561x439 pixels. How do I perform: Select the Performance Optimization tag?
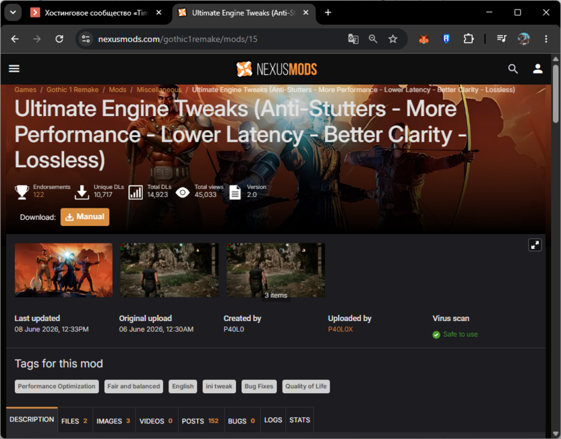click(x=57, y=386)
